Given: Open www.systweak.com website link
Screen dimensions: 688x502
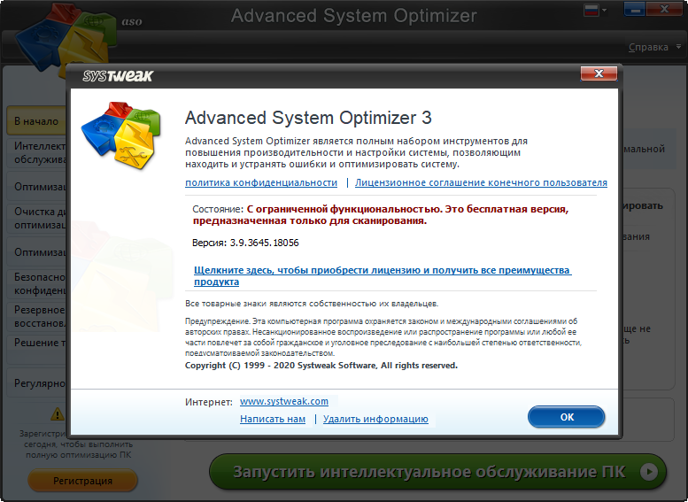Looking at the screenshot, I should click(x=284, y=401).
